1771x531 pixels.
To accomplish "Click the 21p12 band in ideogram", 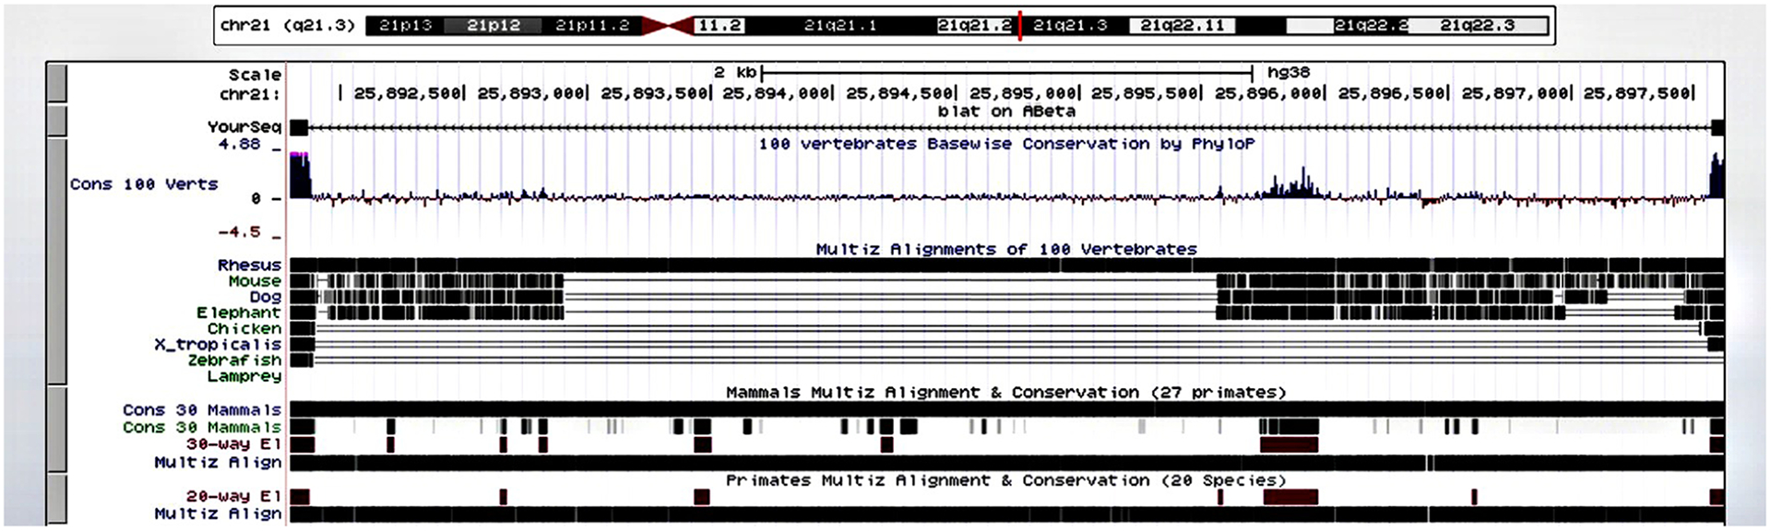I will [x=493, y=26].
